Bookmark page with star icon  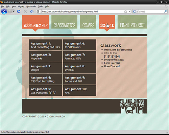click(125, 12)
